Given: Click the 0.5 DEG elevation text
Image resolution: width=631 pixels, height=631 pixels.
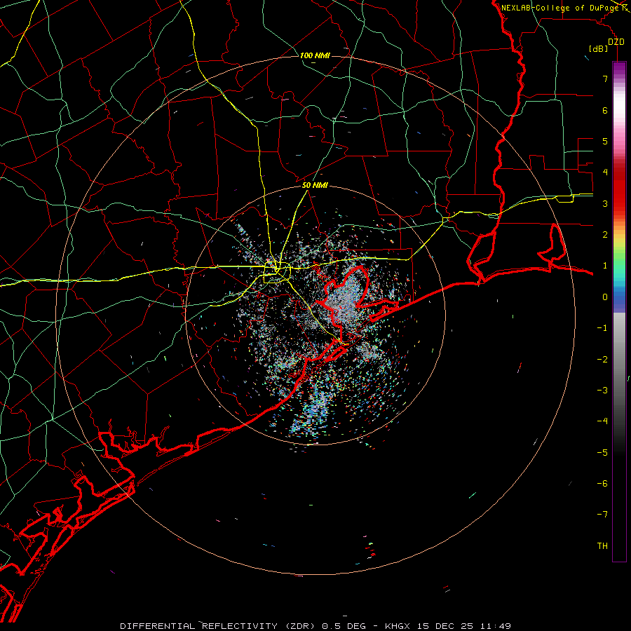Looking at the screenshot, I should (x=344, y=626).
